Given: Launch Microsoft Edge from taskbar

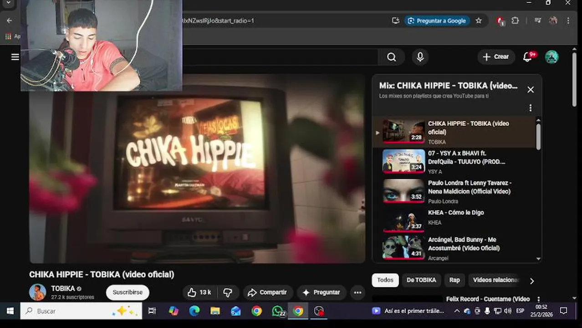Looking at the screenshot, I should pyautogui.click(x=194, y=311).
